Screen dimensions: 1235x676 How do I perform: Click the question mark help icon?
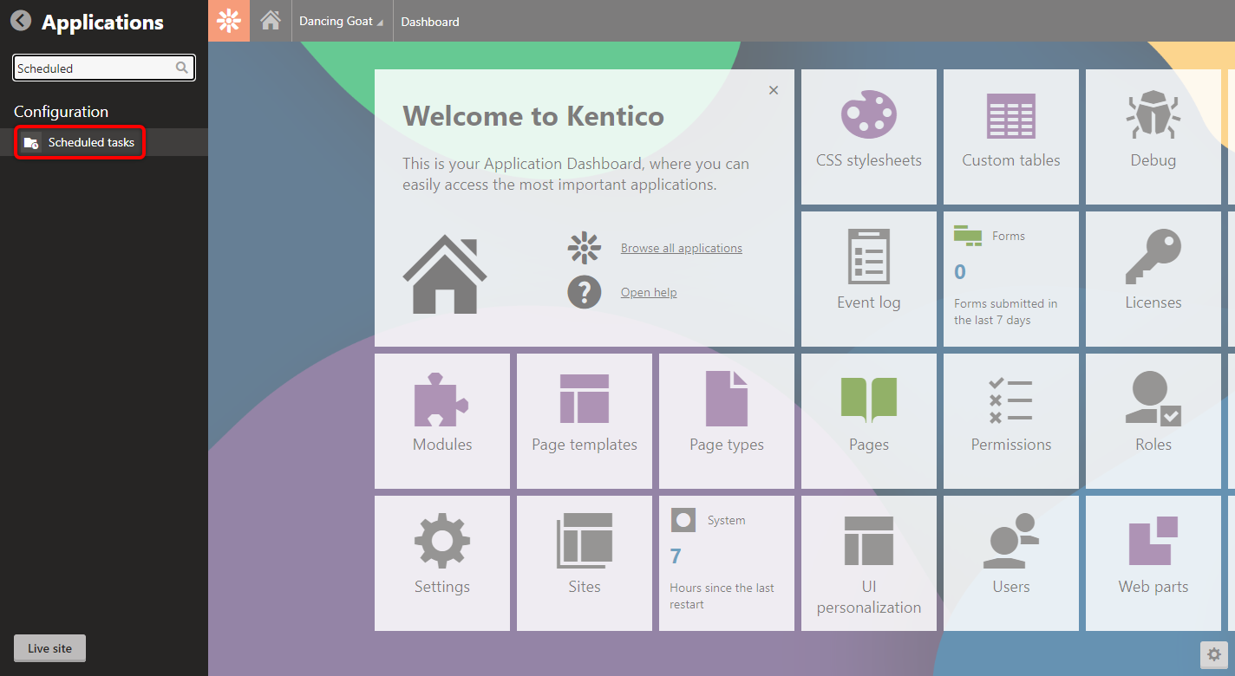pyautogui.click(x=585, y=291)
